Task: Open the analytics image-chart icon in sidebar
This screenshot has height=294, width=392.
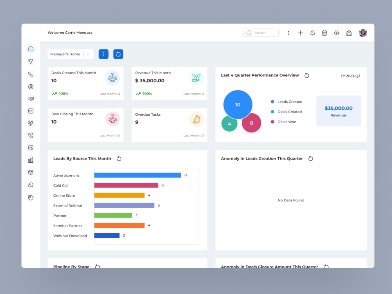Action: coord(31,148)
